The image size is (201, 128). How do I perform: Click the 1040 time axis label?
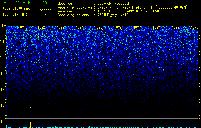(x=195, y=28)
